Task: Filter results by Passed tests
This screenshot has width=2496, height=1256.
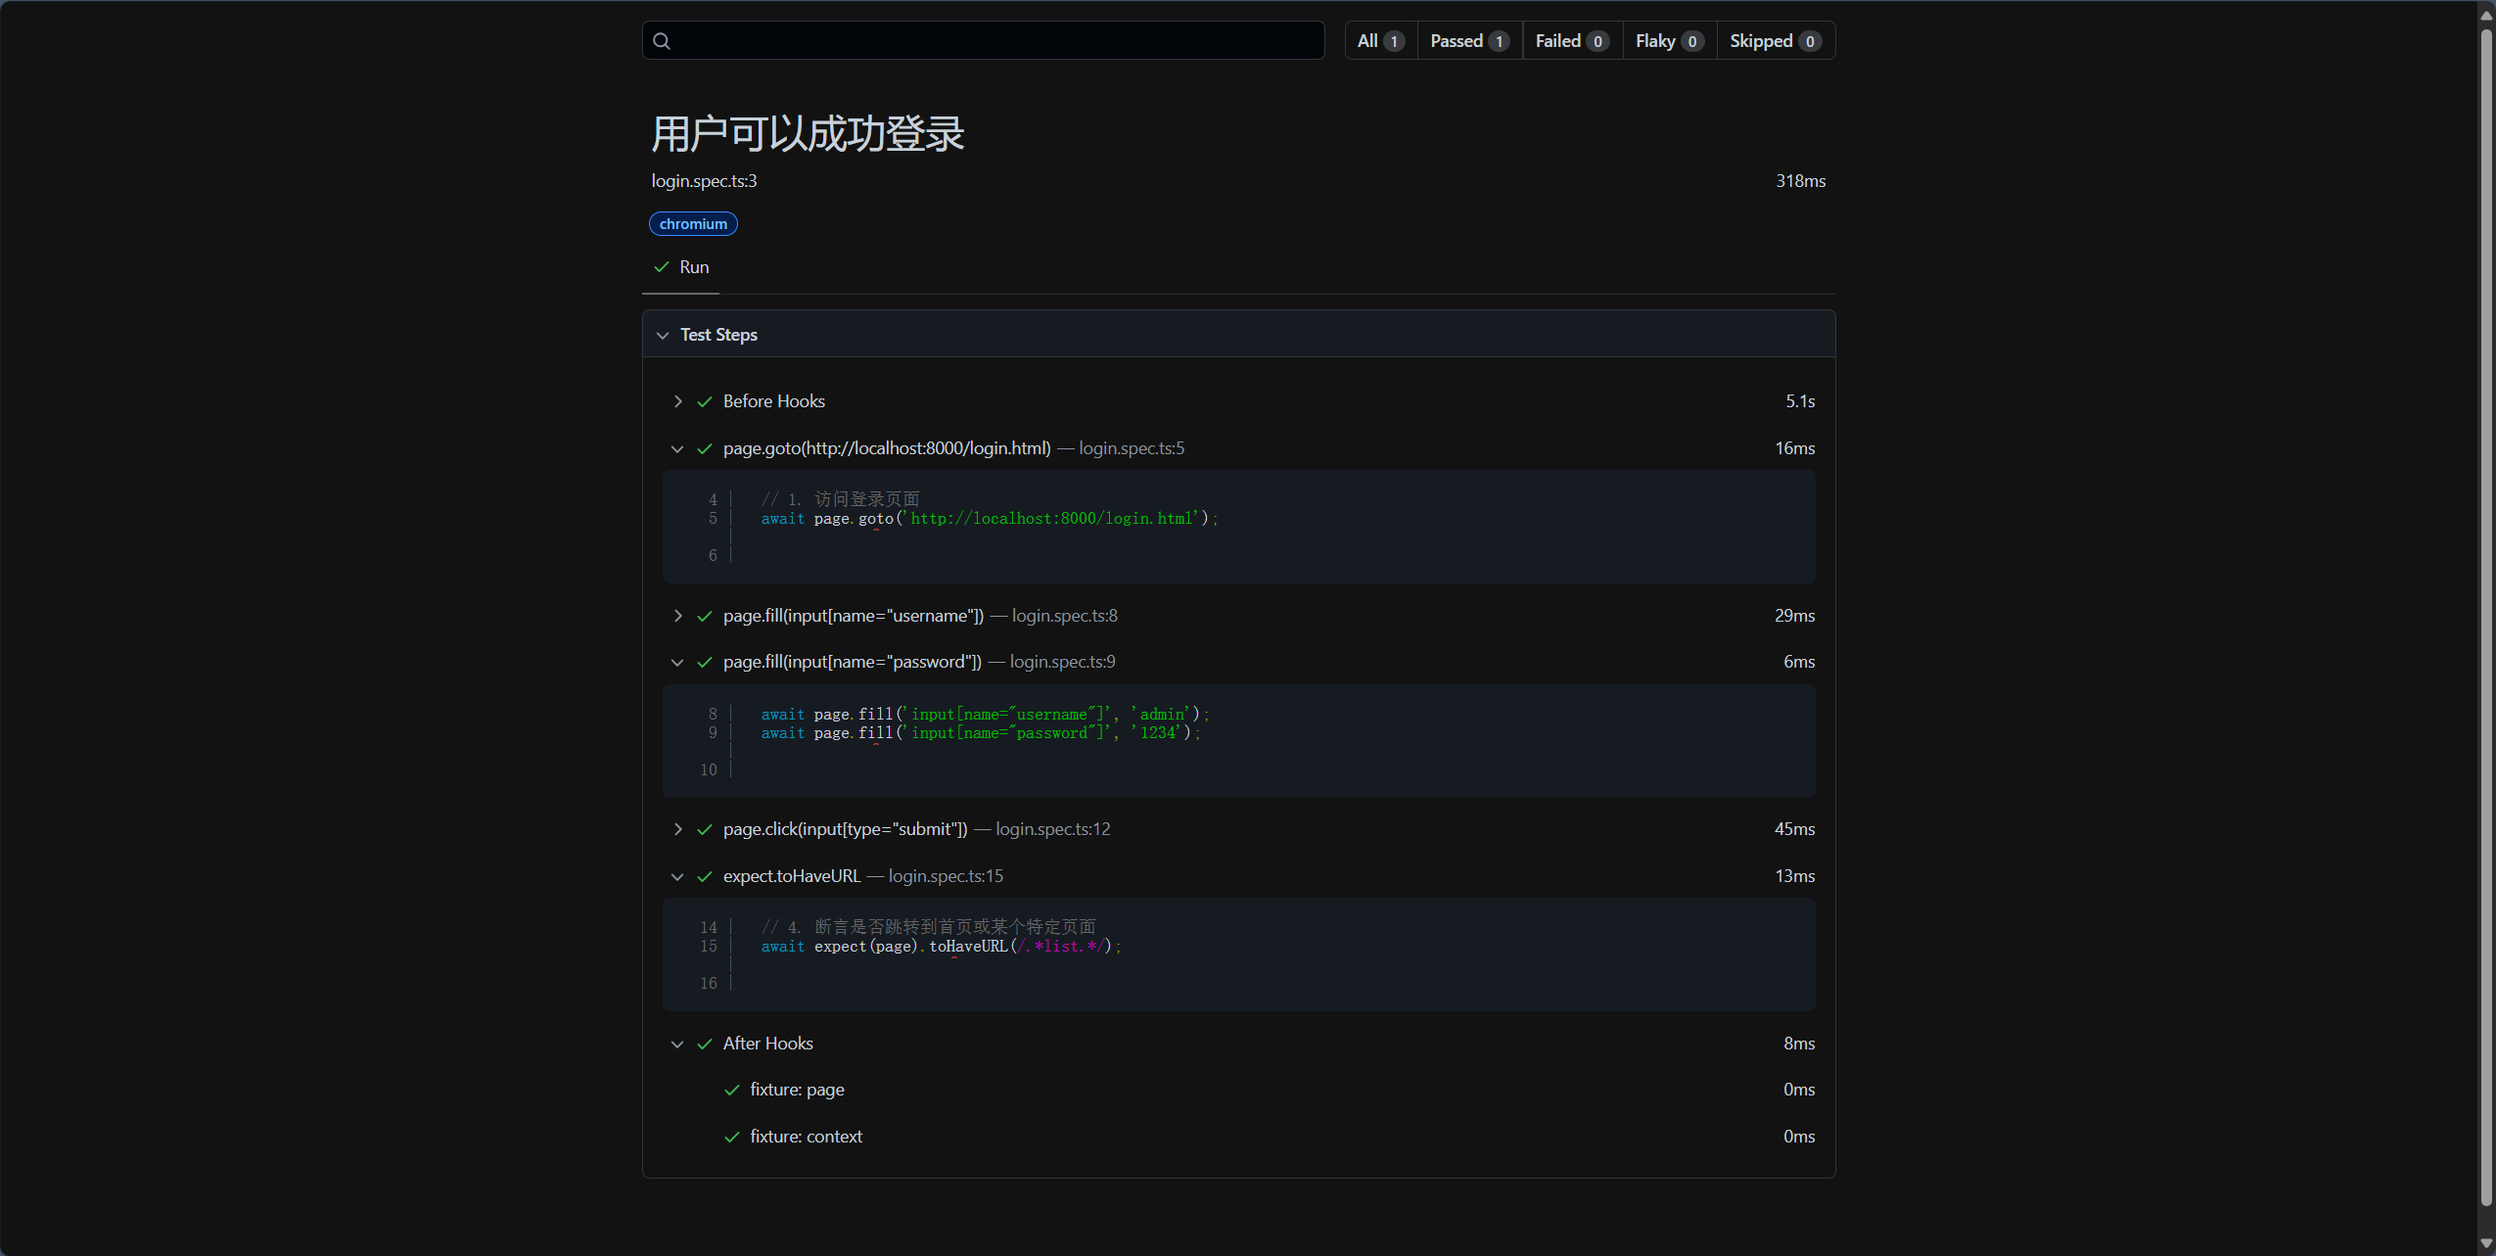Action: coord(1468,41)
